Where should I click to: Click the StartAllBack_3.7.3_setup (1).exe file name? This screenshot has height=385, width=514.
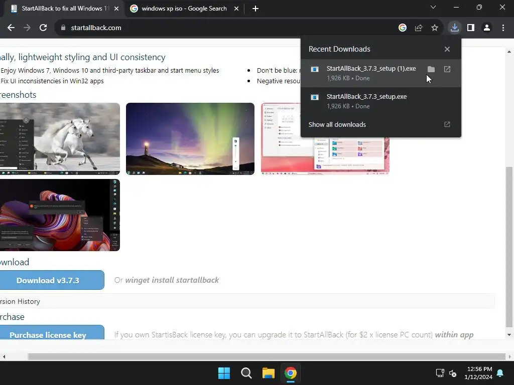pos(371,68)
